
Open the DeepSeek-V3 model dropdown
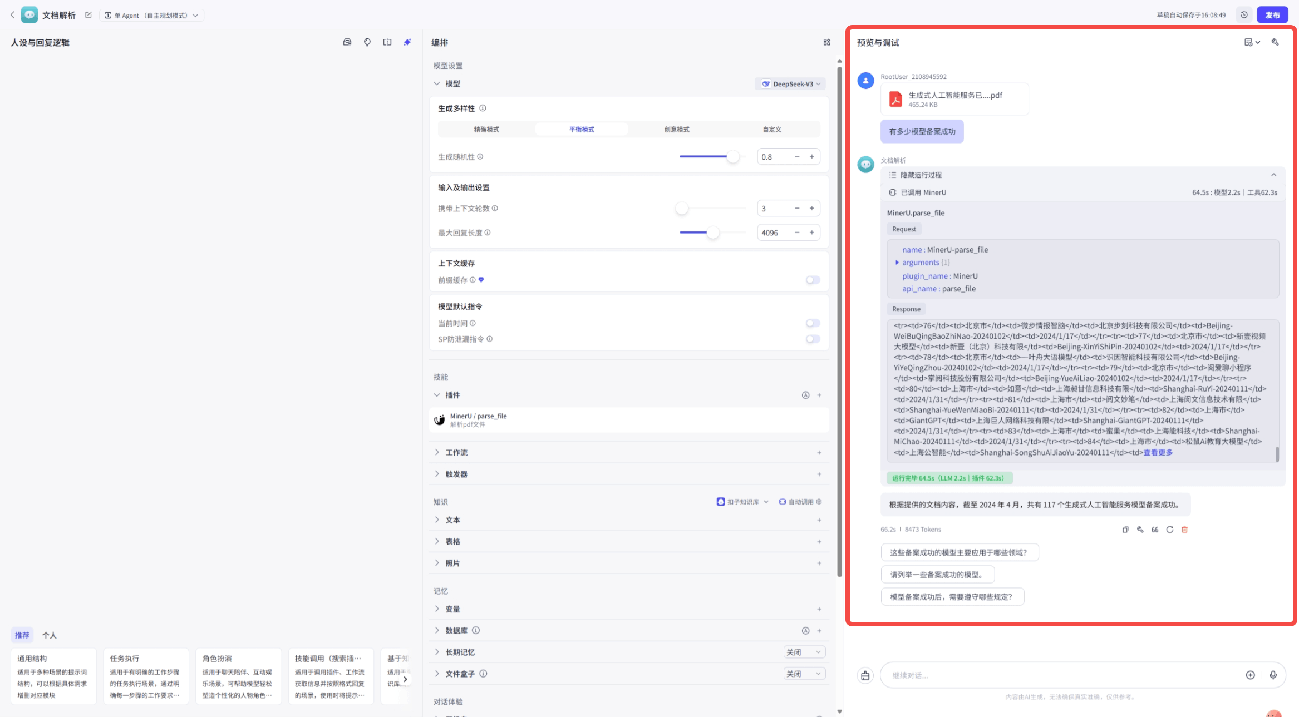point(791,84)
